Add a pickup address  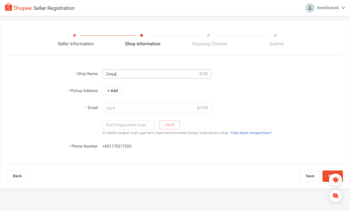[x=112, y=91]
